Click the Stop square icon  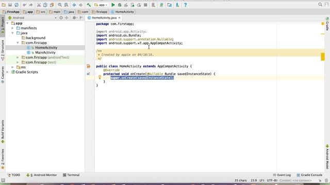point(145,5)
